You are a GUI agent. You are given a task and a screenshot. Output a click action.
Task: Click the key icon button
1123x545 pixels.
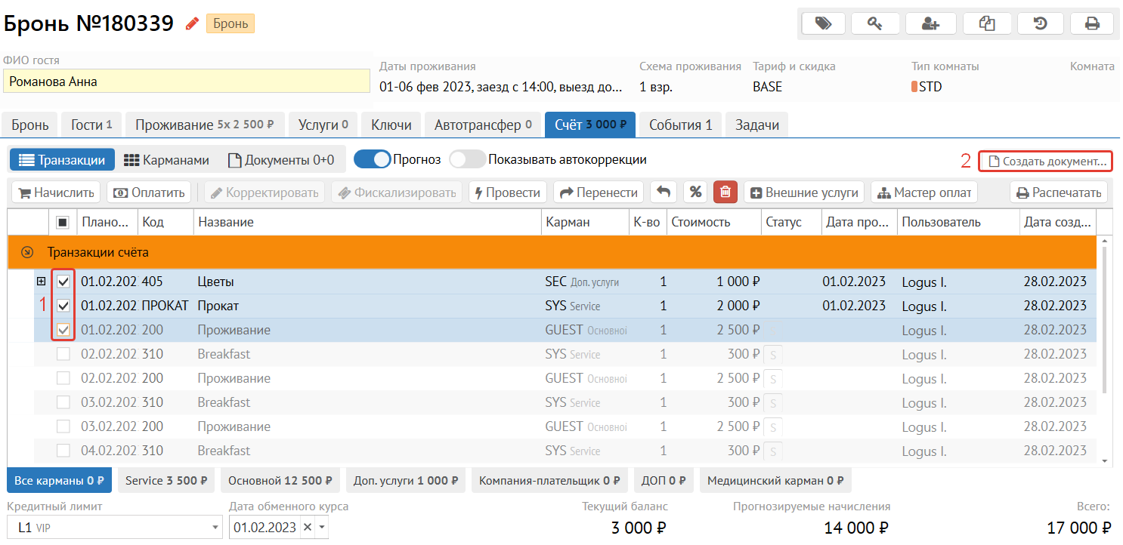[875, 23]
